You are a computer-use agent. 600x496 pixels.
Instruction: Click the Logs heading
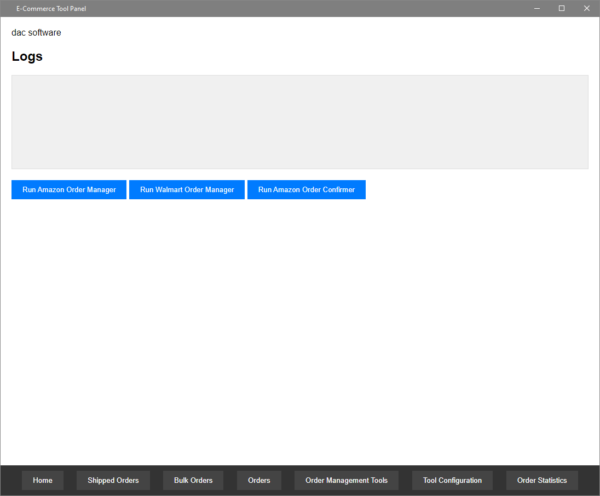click(x=27, y=56)
